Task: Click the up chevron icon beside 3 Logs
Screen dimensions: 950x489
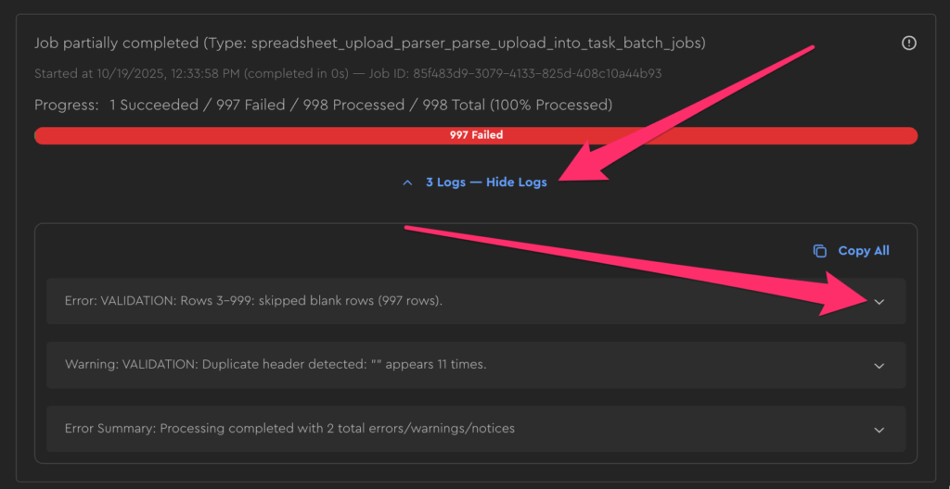Action: 407,182
